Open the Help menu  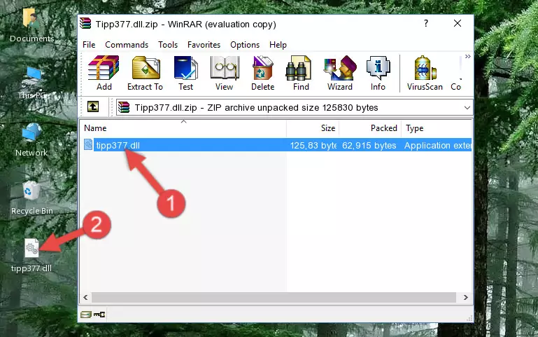(x=278, y=45)
